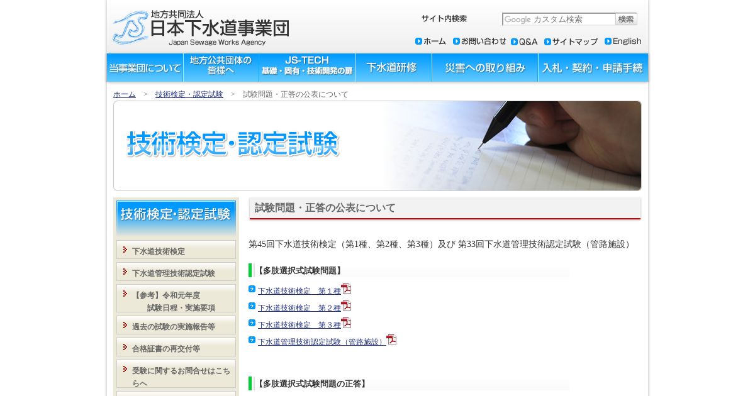This screenshot has height=396, width=755.
Task: Click round arrow icon beside ホーム
Action: point(418,41)
